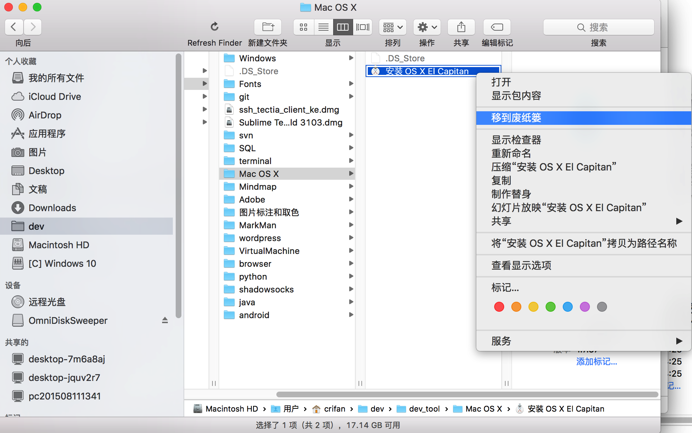Pick the green tag color dot
The height and width of the screenshot is (433, 692).
(x=550, y=307)
